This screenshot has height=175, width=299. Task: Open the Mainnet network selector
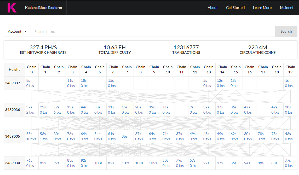pos(287,8)
